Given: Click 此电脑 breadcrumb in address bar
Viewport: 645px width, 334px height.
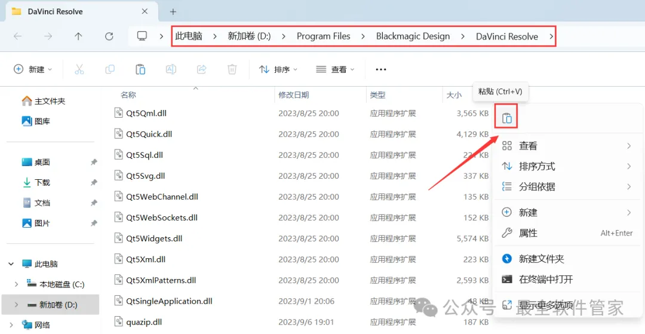Looking at the screenshot, I should (x=189, y=36).
